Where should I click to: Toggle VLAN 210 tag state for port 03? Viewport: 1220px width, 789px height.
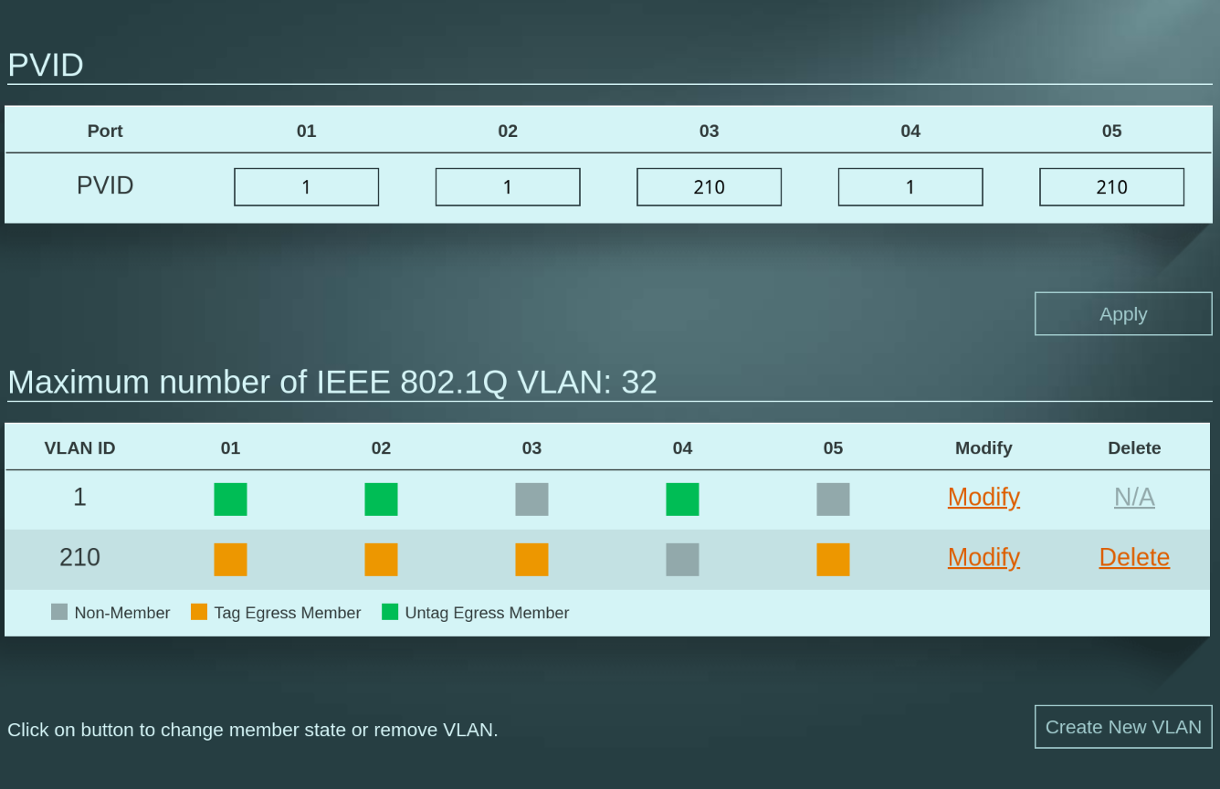531,560
